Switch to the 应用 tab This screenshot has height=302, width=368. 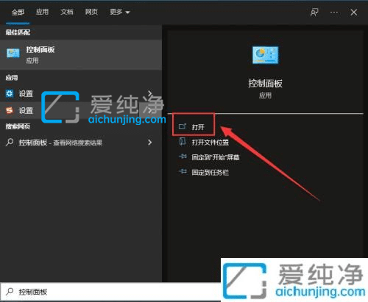pyautogui.click(x=42, y=12)
